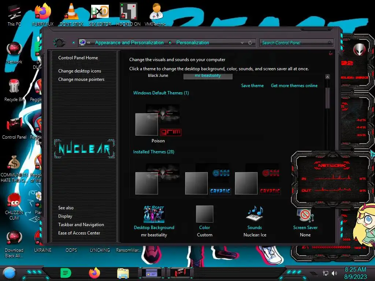The image size is (375, 281).
Task: Open the HOOKED ON desktop shortcut
Action: pyautogui.click(x=128, y=15)
